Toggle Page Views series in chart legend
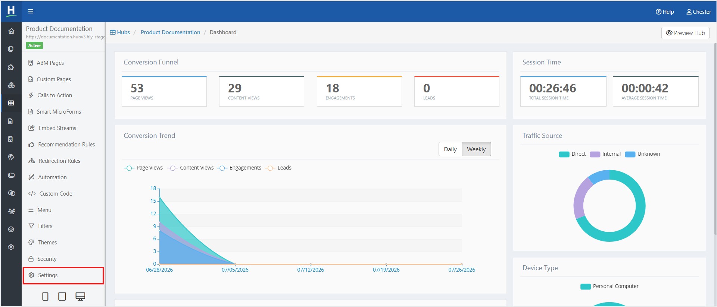This screenshot has height=307, width=717. (x=144, y=168)
